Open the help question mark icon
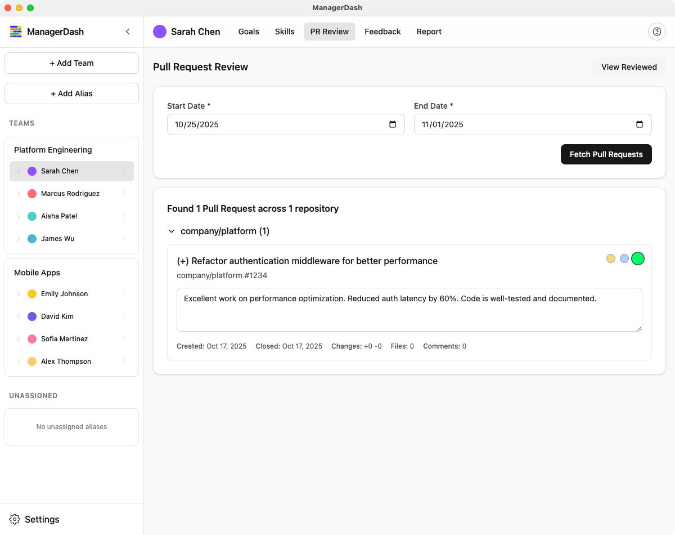Screen dimensions: 675x535 pos(656,32)
